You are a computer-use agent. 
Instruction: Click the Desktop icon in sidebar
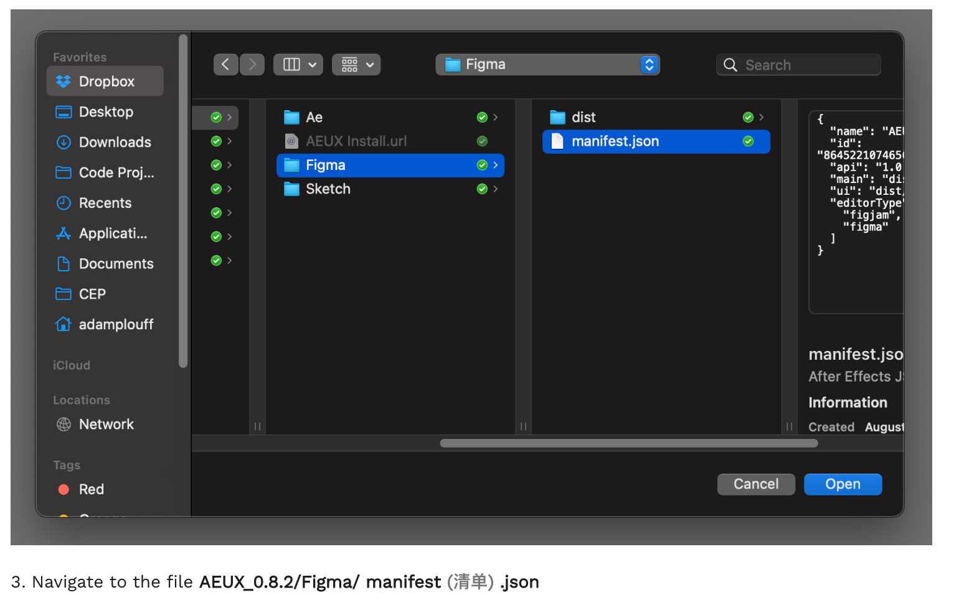click(64, 112)
